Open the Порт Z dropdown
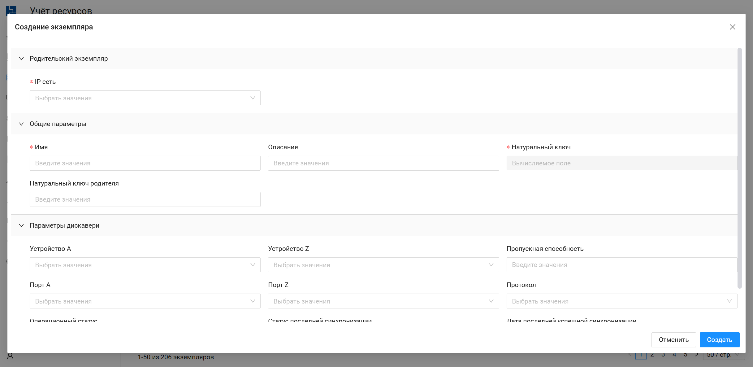753x367 pixels. (x=383, y=301)
